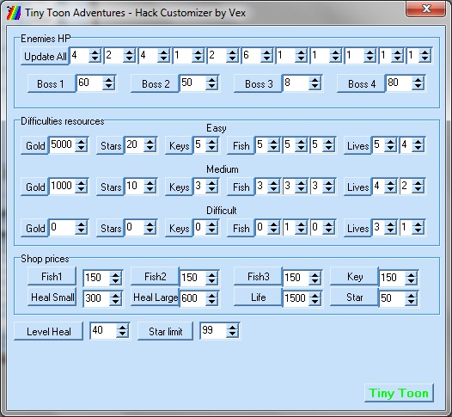Viewport: 452px width, 417px height.
Task: Click the Medium Keys button
Action: coord(179,187)
